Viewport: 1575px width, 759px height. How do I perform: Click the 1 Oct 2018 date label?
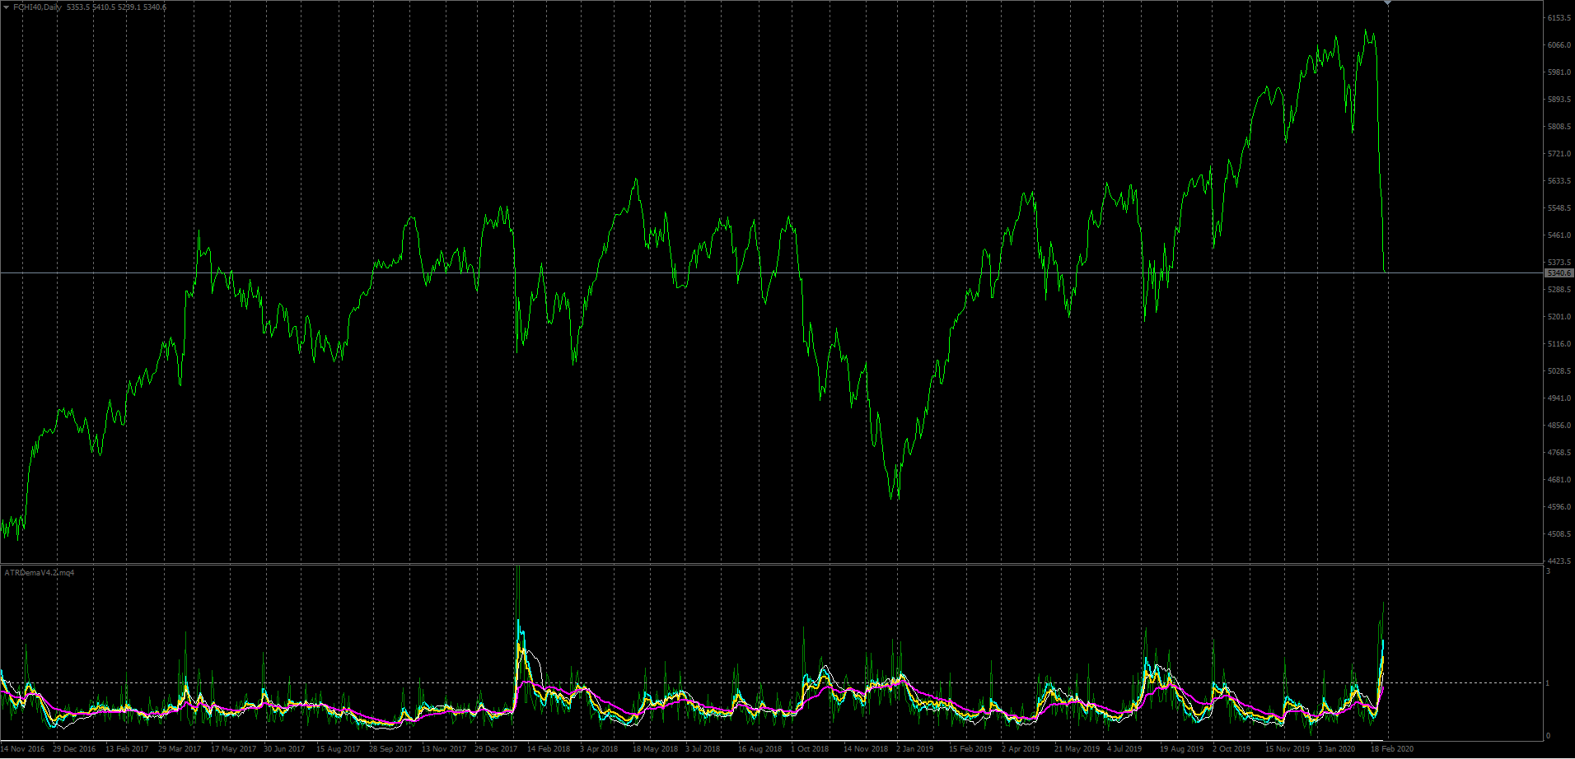pyautogui.click(x=810, y=749)
